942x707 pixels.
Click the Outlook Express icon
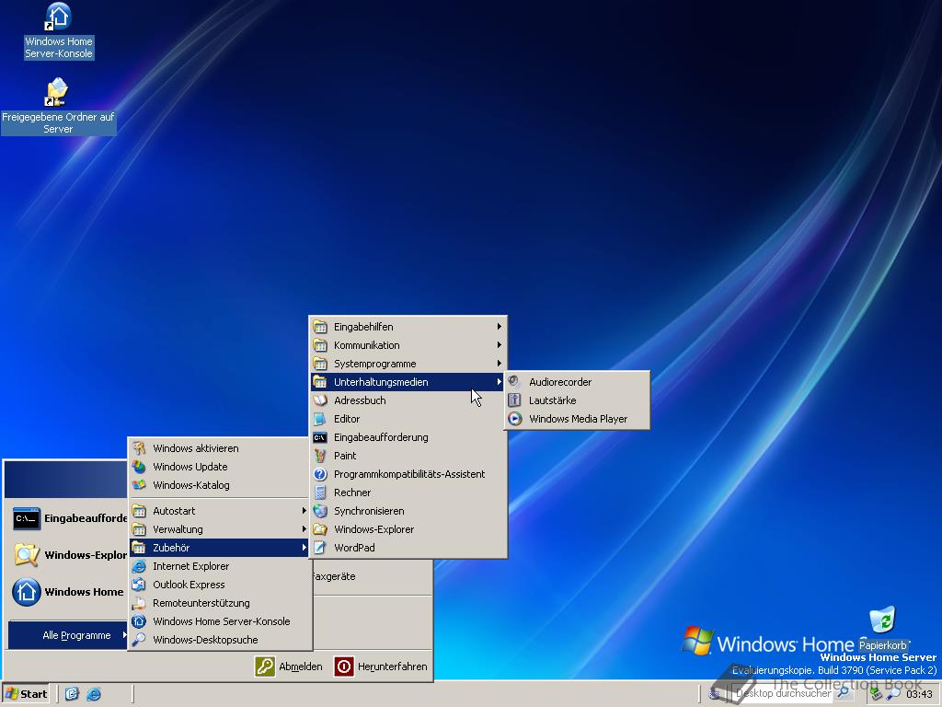[x=139, y=585]
